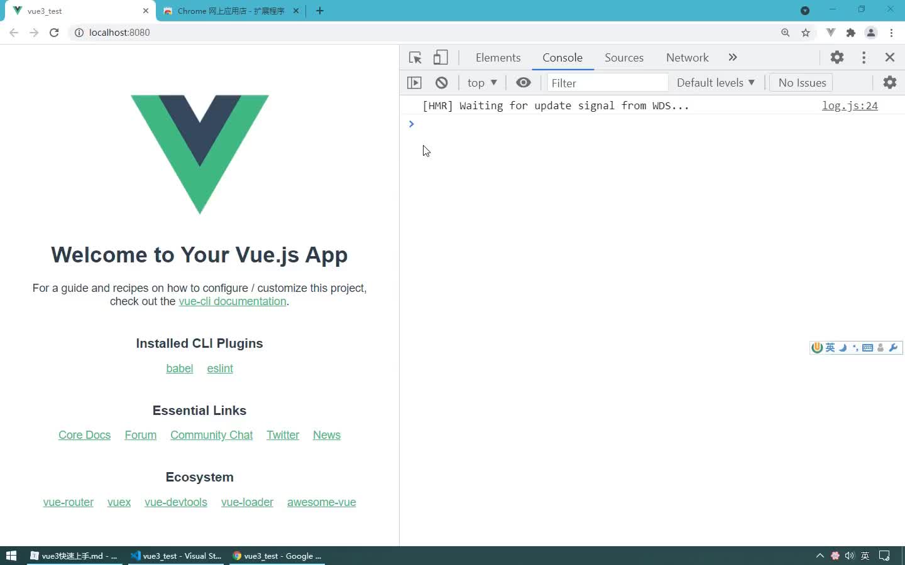Open the Chrome three-dot menu
Viewport: 905px width, 565px height.
(x=892, y=33)
